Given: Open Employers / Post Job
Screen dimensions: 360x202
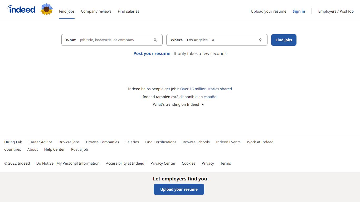Looking at the screenshot, I should (x=336, y=11).
